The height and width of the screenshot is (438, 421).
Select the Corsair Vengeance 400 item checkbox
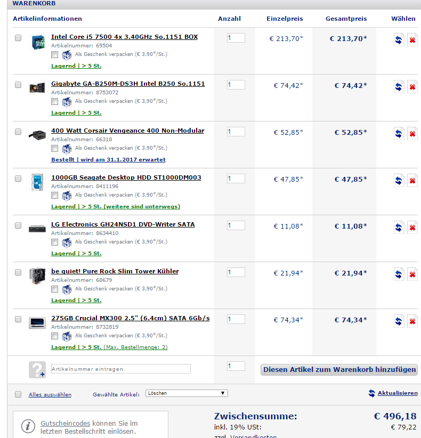18,132
